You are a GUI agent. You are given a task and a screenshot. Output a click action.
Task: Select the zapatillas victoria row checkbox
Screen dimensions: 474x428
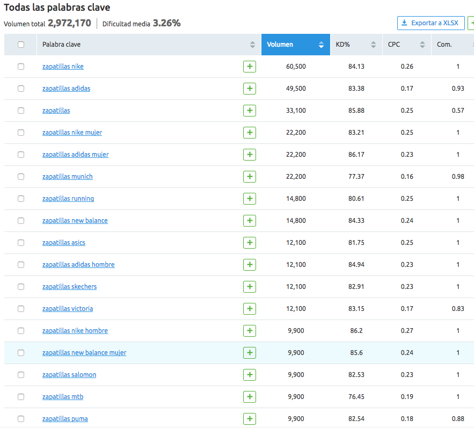tap(21, 309)
